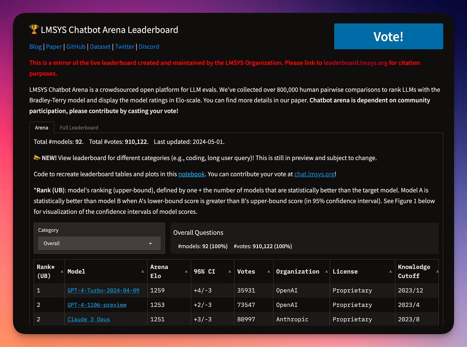Sort by Knowledge Cutoff column arrow
Viewport: 467px width, 347px height.
[437, 271]
